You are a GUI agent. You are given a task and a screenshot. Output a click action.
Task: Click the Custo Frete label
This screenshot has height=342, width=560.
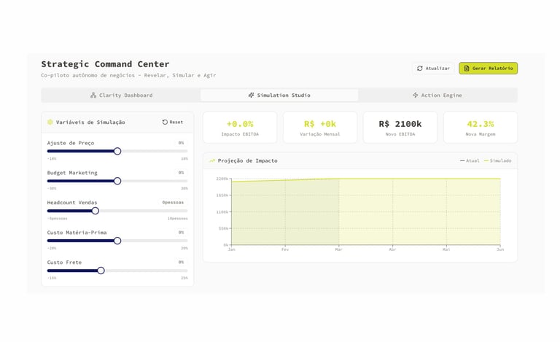tap(64, 263)
